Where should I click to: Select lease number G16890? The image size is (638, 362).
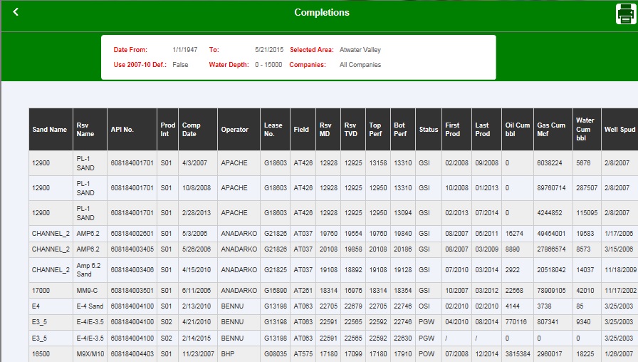pos(276,290)
